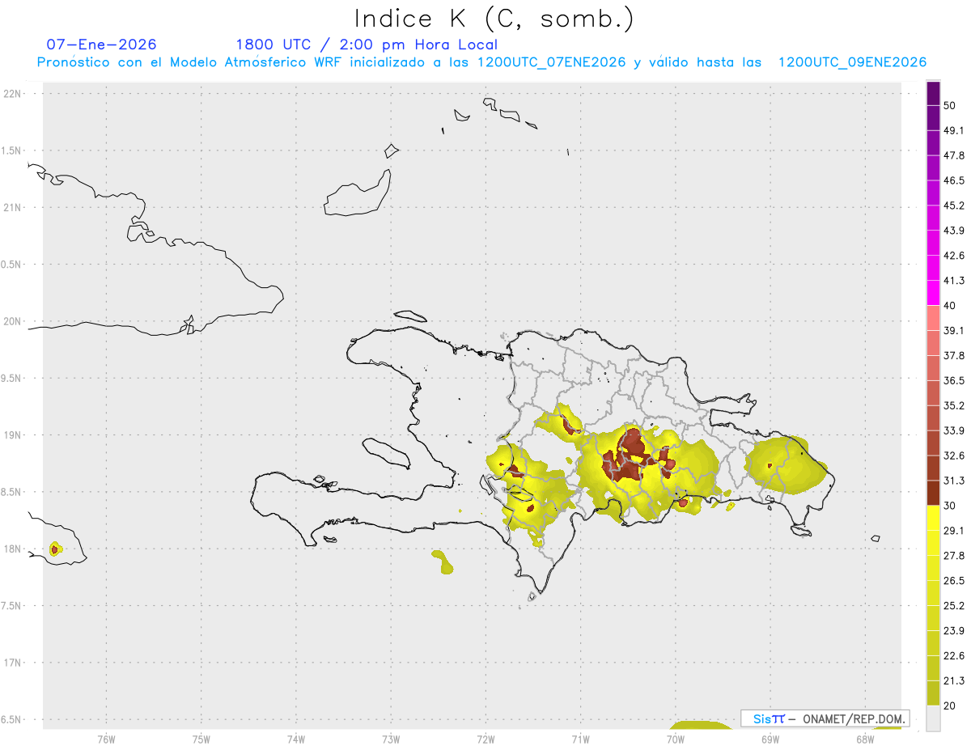Click "1800 UTC / 2:00 pm Hora Local"
This screenshot has height=750, width=971.
pyautogui.click(x=367, y=44)
